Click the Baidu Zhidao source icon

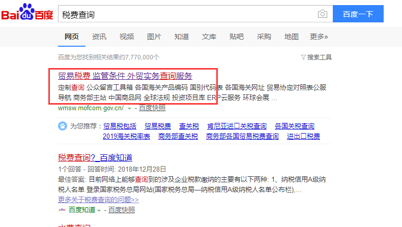pyautogui.click(x=62, y=210)
